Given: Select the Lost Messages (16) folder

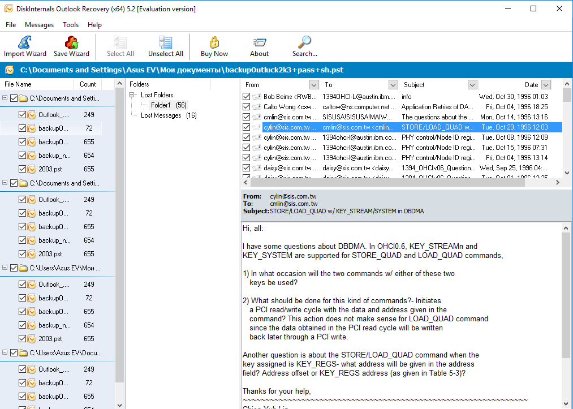Looking at the screenshot, I should [x=169, y=115].
